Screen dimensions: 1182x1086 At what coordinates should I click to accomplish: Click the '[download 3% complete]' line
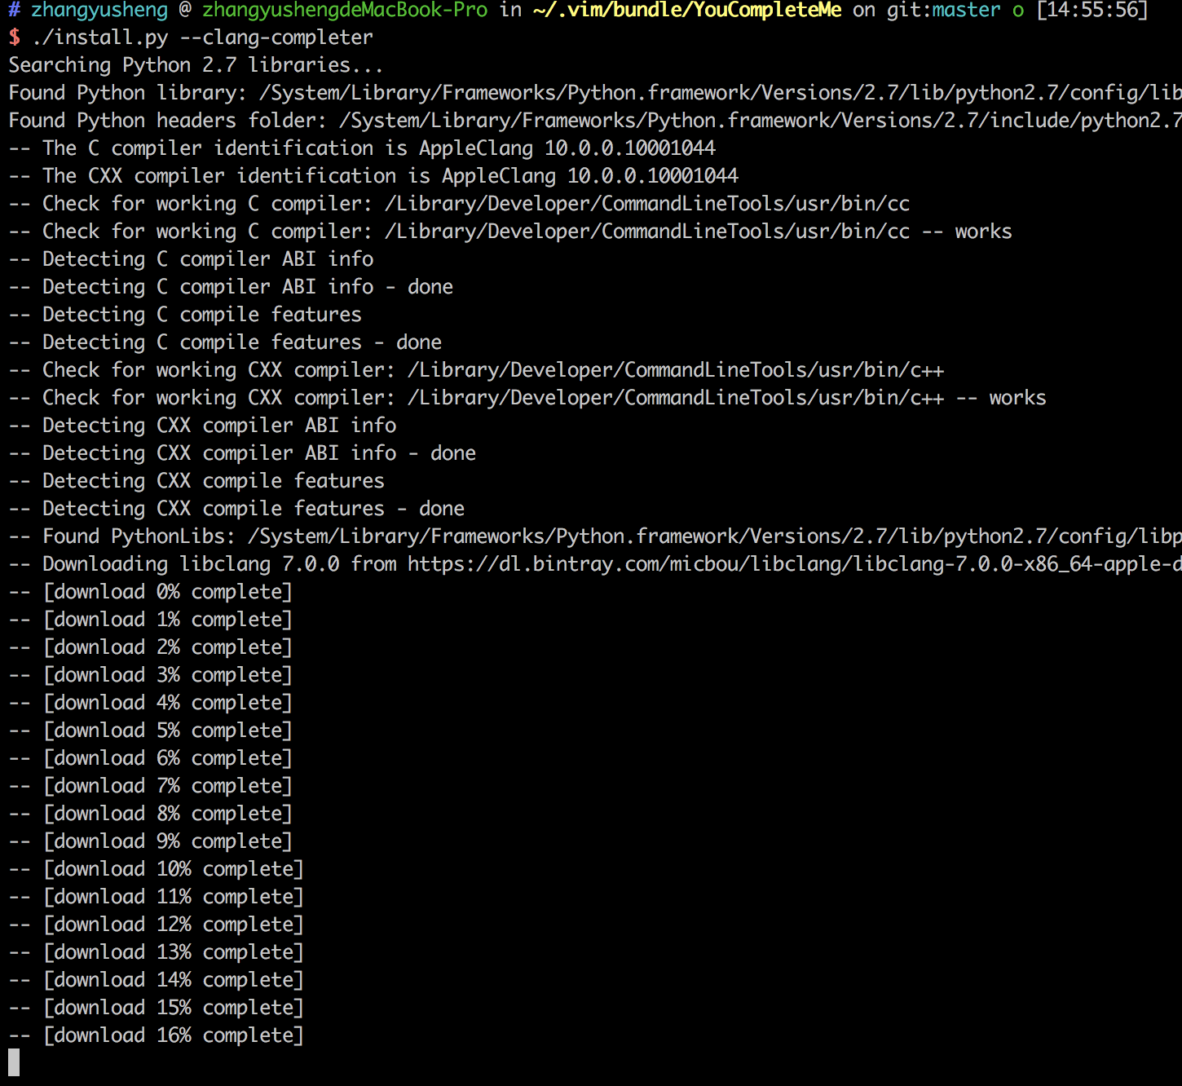pos(151,675)
